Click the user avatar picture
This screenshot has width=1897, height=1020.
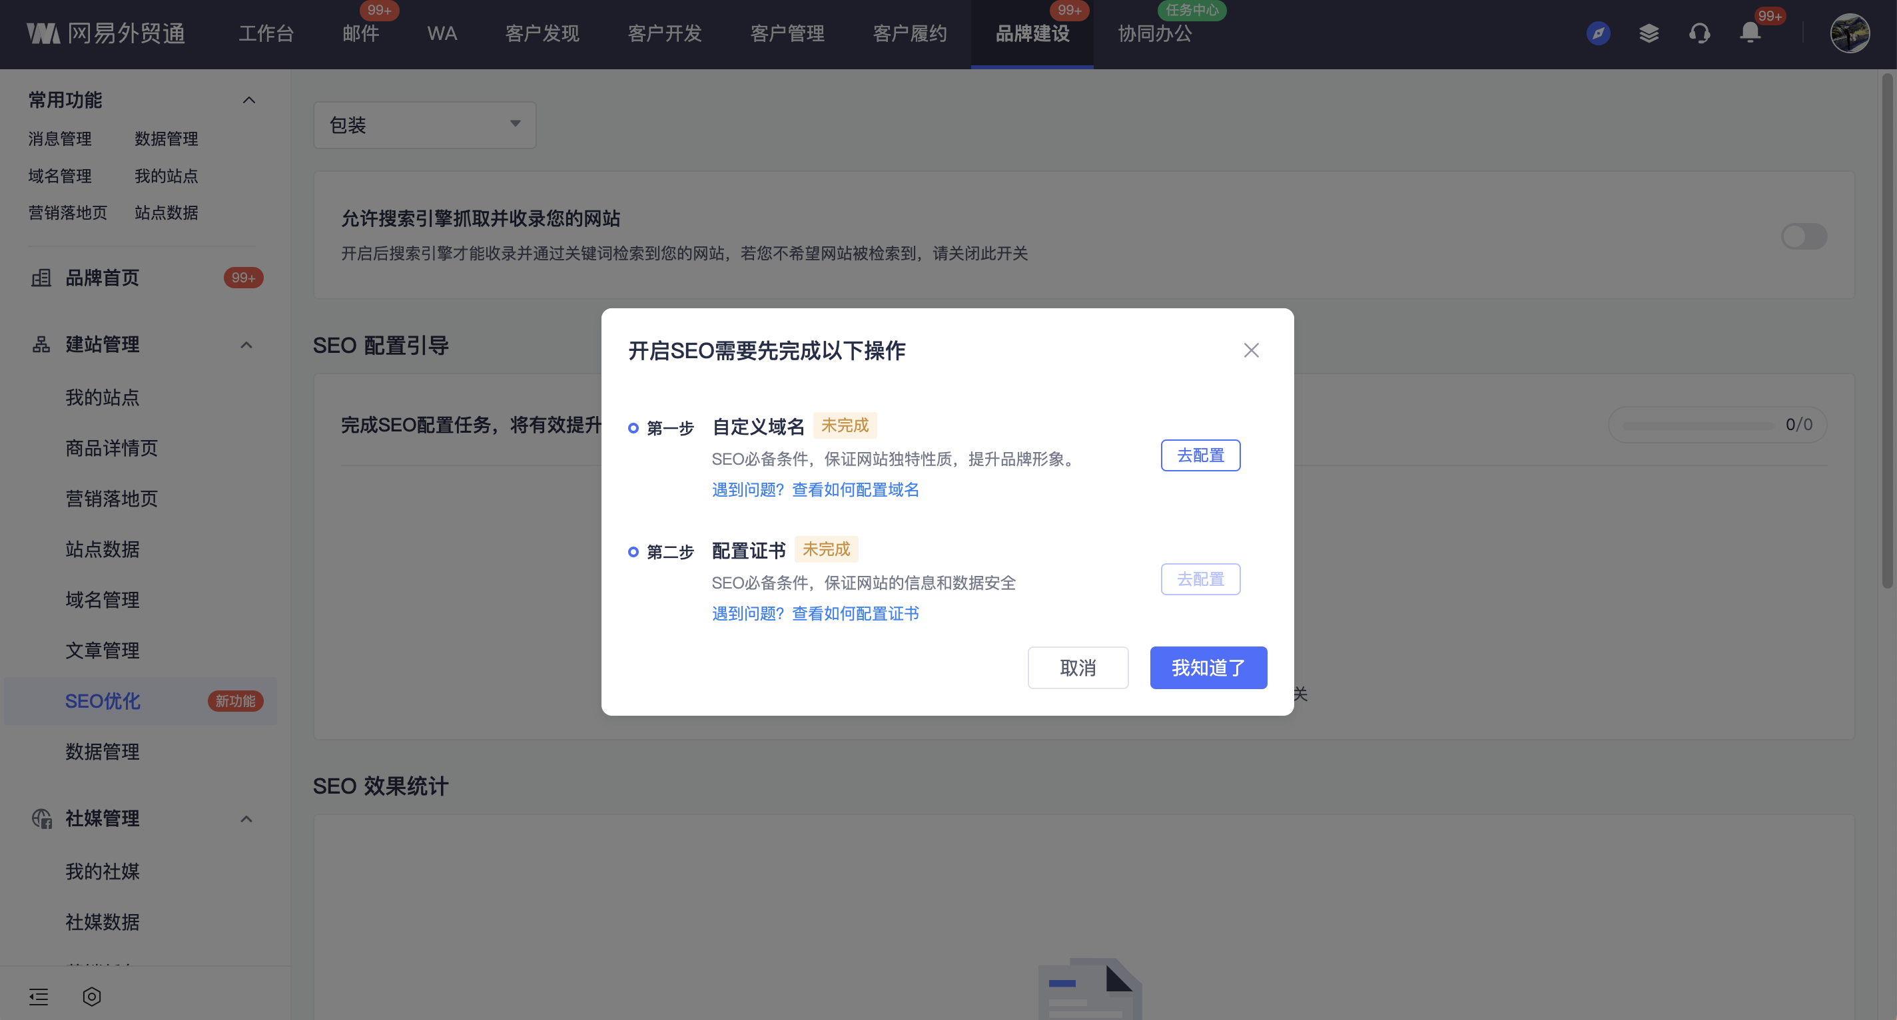[1849, 33]
